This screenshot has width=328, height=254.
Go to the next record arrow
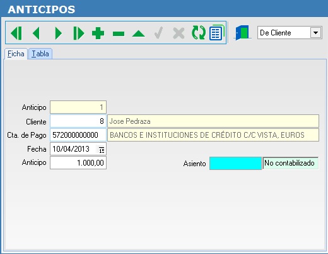58,33
